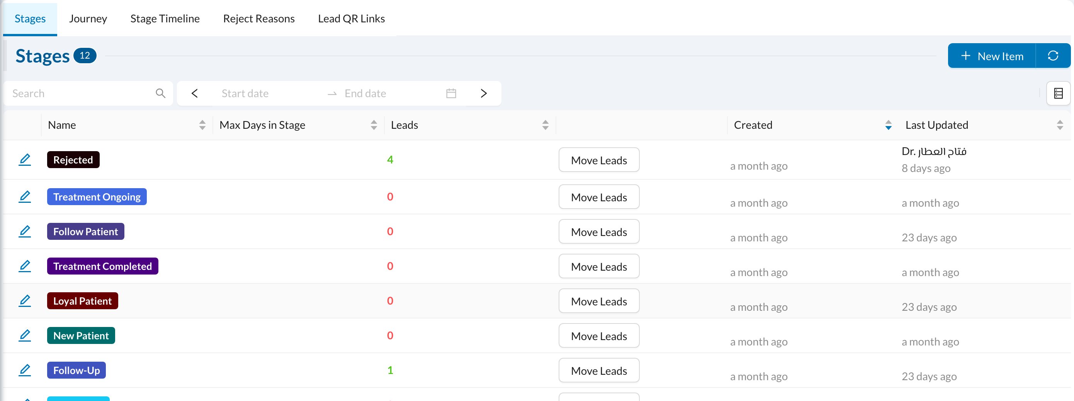Click the pencil icon for Treatment Ongoing
The image size is (1074, 401).
(x=25, y=197)
